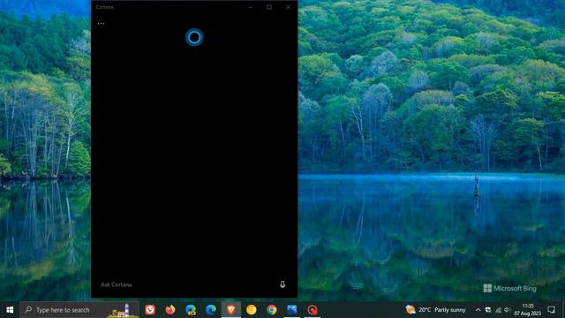Screen dimensions: 565x318
Task: Click the Cortana circle logo
Action: click(194, 37)
